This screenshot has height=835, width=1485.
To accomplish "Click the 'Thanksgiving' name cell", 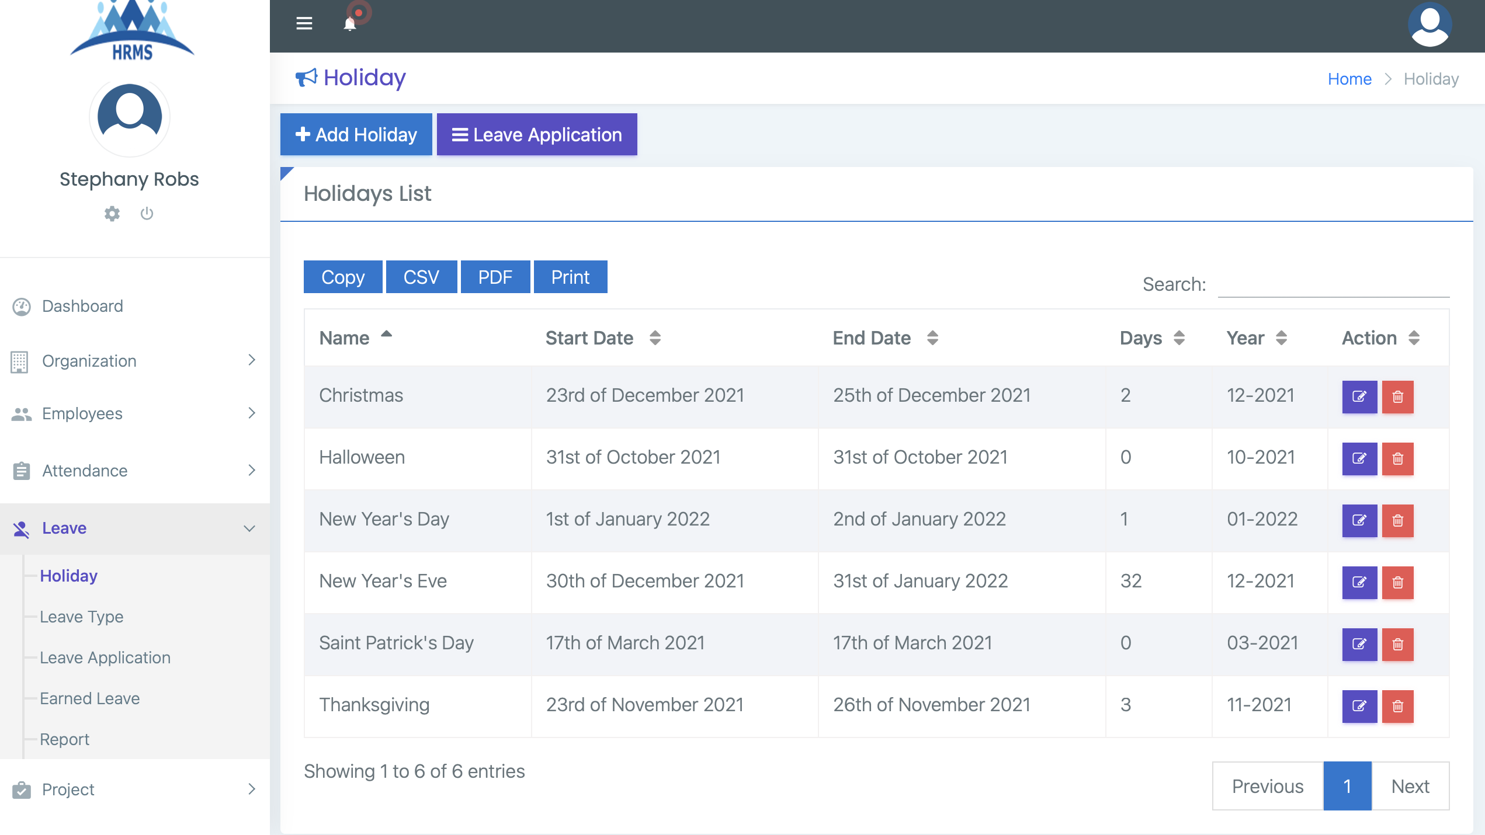I will 418,706.
